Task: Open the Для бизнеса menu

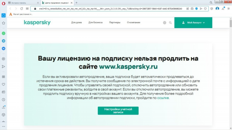Action: point(96,23)
